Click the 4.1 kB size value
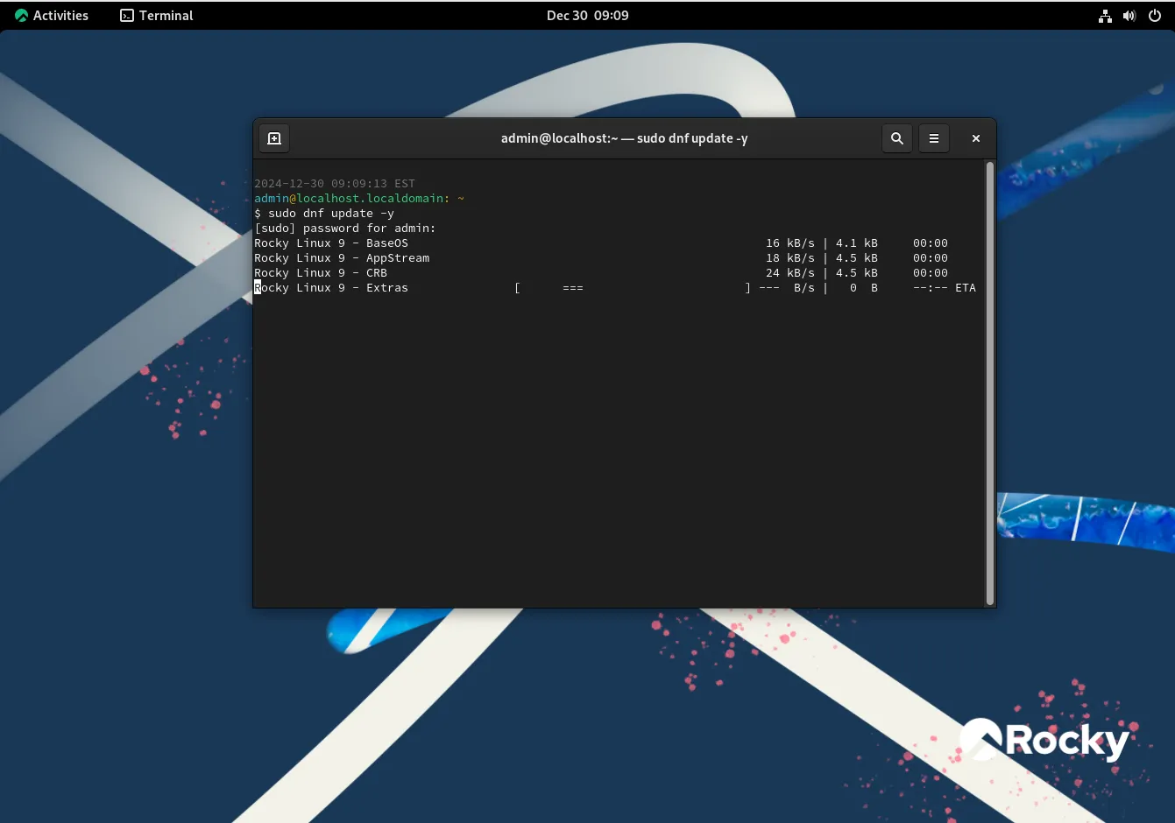The width and height of the screenshot is (1175, 823). pyautogui.click(x=857, y=243)
